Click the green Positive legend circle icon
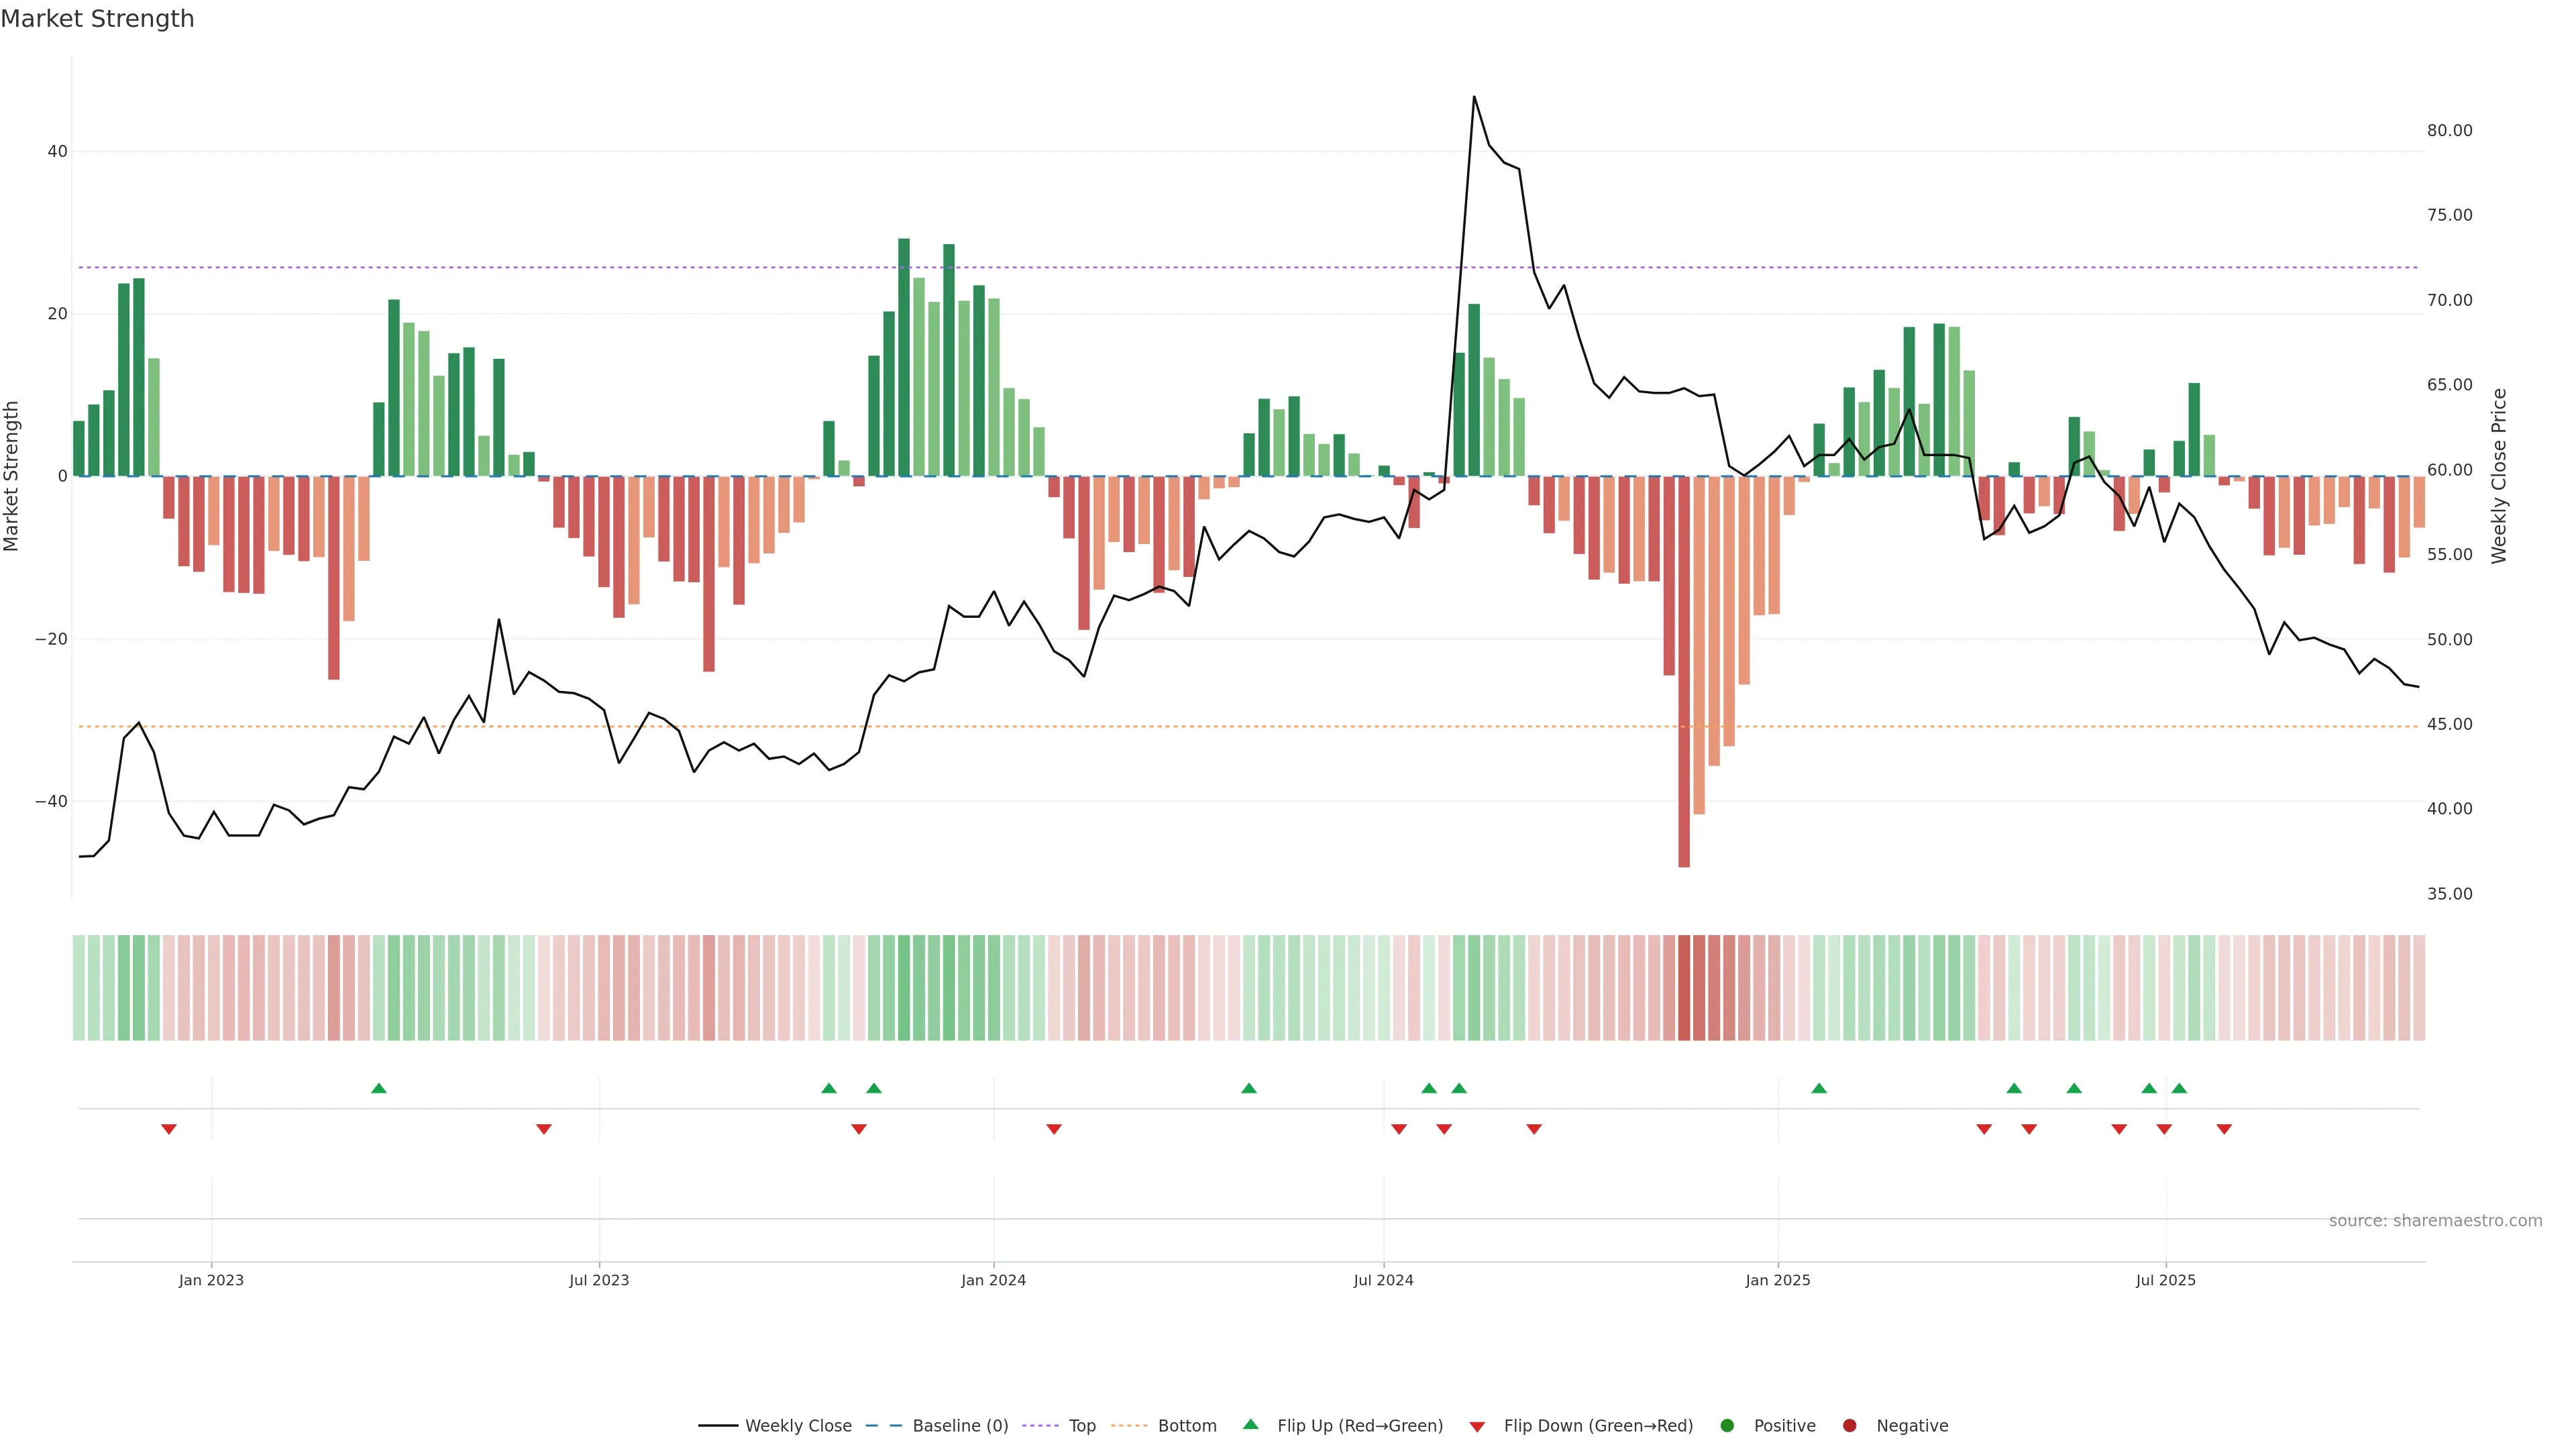This screenshot has height=1449, width=2576. coord(1727,1426)
